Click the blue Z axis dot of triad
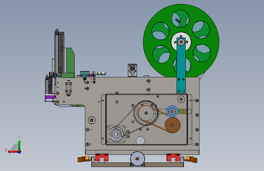The image size is (264, 171). pos(20,152)
